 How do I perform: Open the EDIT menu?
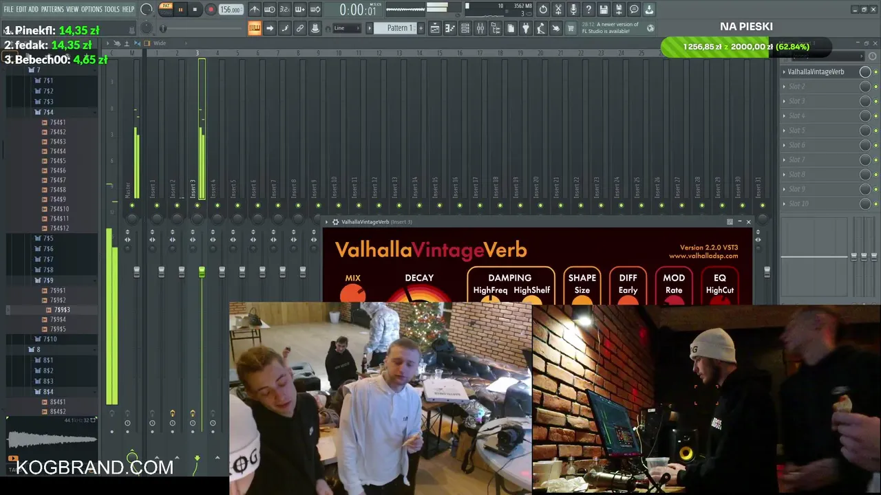[21, 10]
